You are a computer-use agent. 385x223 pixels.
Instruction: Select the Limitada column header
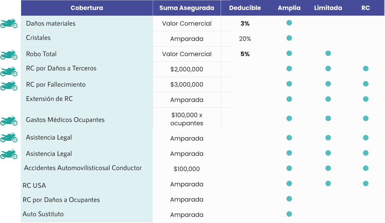pyautogui.click(x=328, y=8)
